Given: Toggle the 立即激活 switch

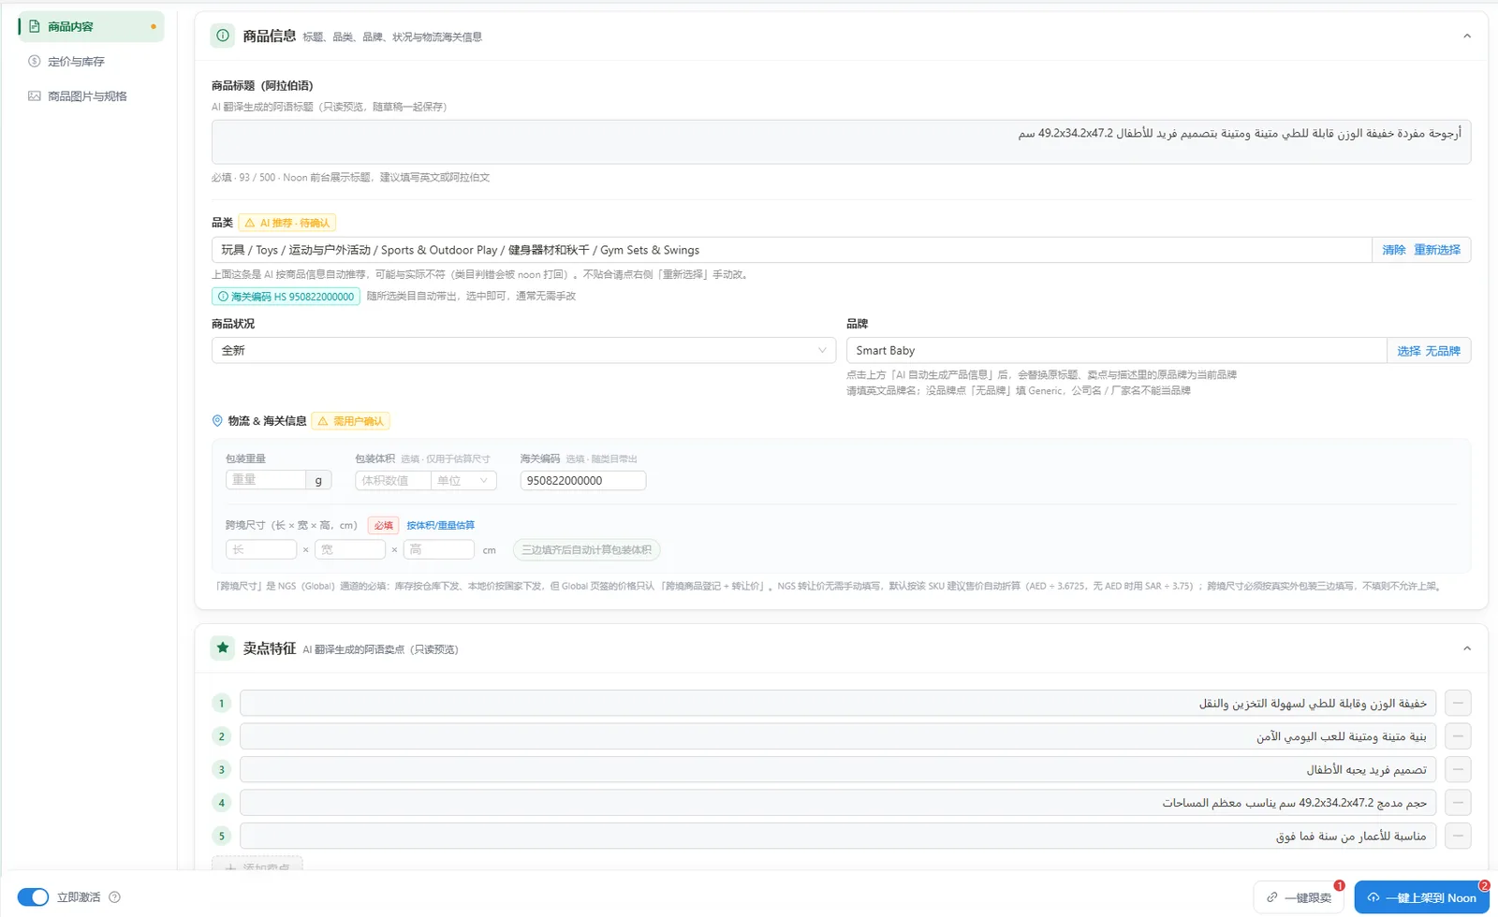Looking at the screenshot, I should click(34, 897).
